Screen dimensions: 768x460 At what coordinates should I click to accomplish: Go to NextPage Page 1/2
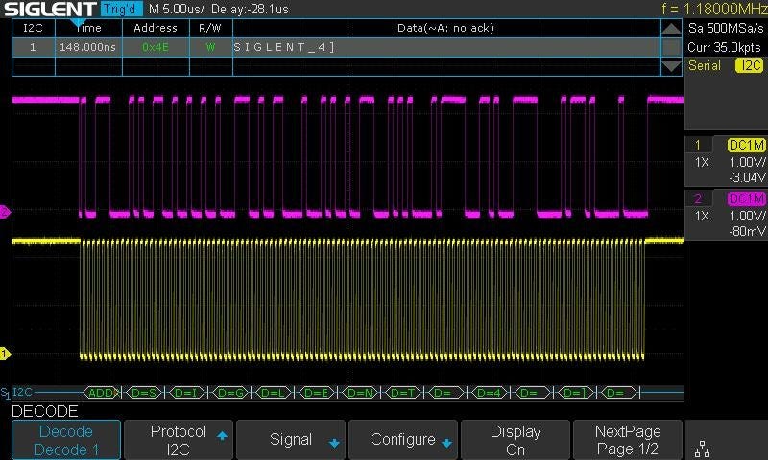(628, 440)
